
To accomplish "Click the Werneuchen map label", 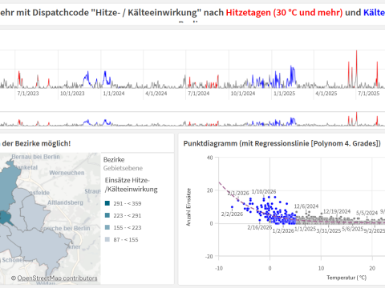I will (x=67, y=173).
